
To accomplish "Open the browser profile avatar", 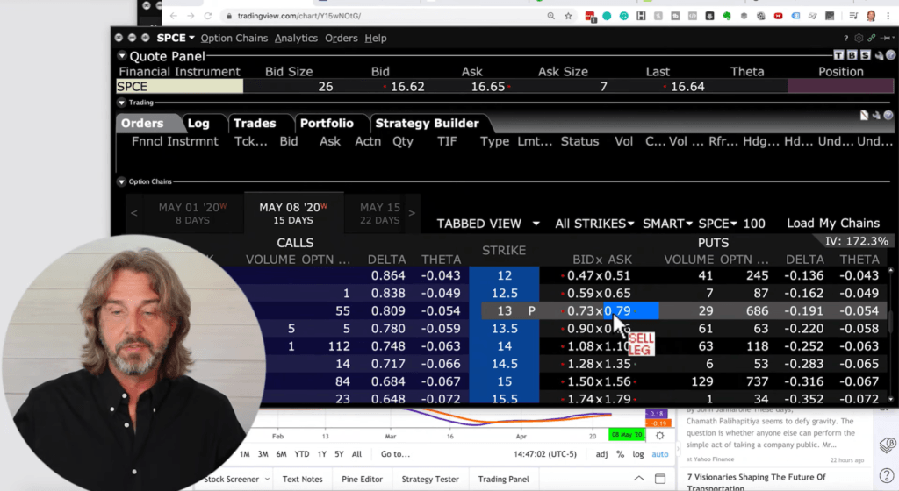I will coord(871,16).
